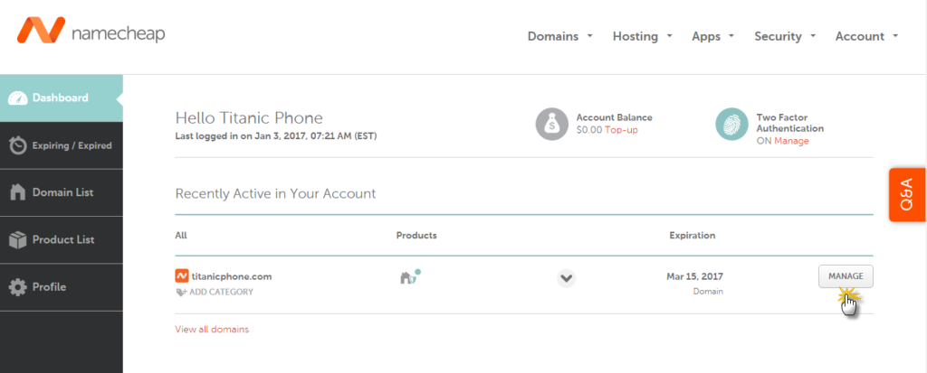Open the Hosting menu
The height and width of the screenshot is (373, 927).
tap(643, 37)
